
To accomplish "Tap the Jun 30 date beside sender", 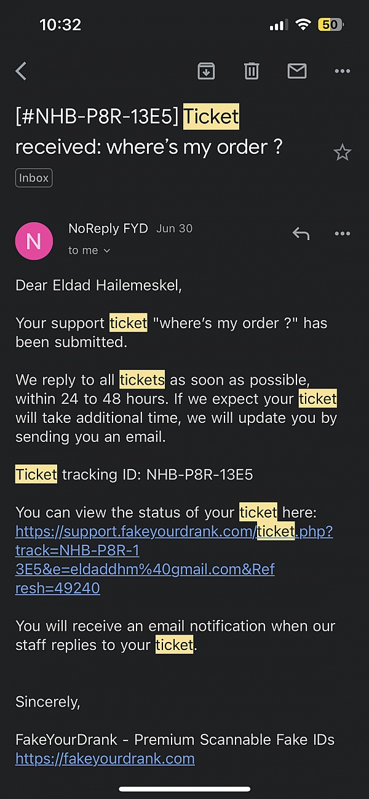I will click(175, 228).
